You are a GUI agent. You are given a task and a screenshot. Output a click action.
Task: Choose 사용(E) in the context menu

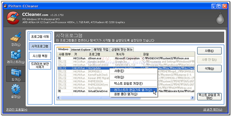click(133, 71)
